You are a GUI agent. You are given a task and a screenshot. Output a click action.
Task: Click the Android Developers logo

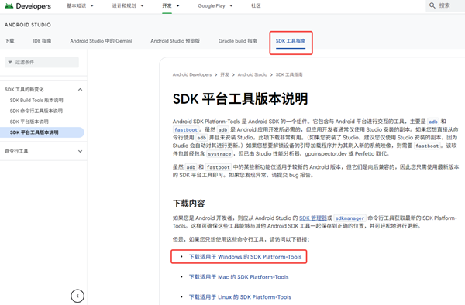click(x=28, y=6)
